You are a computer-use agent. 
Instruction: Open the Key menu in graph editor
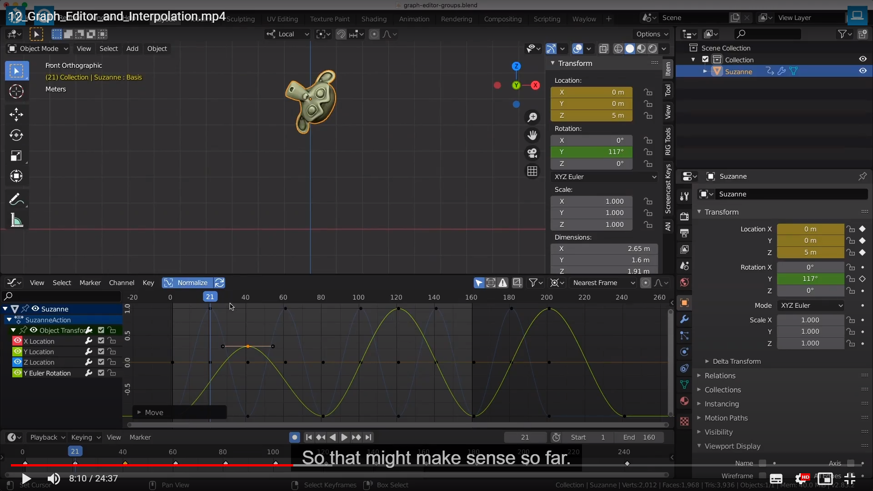point(148,283)
